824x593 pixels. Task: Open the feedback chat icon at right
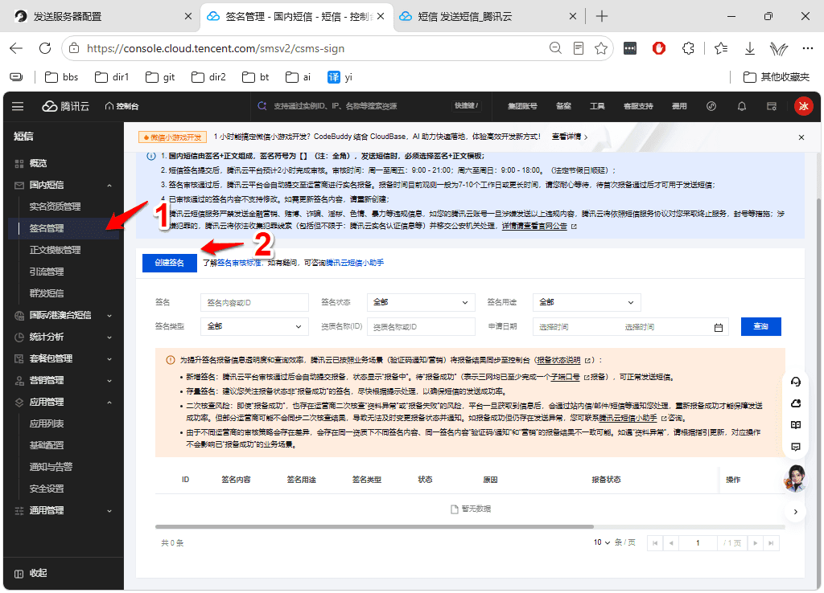[x=796, y=447]
